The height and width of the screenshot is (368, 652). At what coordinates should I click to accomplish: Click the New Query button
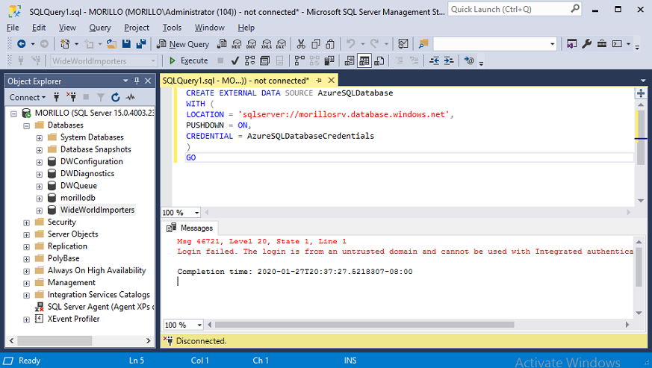pyautogui.click(x=182, y=43)
